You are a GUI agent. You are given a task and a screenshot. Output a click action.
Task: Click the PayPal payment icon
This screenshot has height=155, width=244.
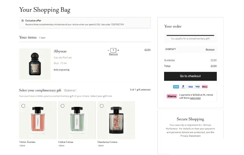[183, 87]
